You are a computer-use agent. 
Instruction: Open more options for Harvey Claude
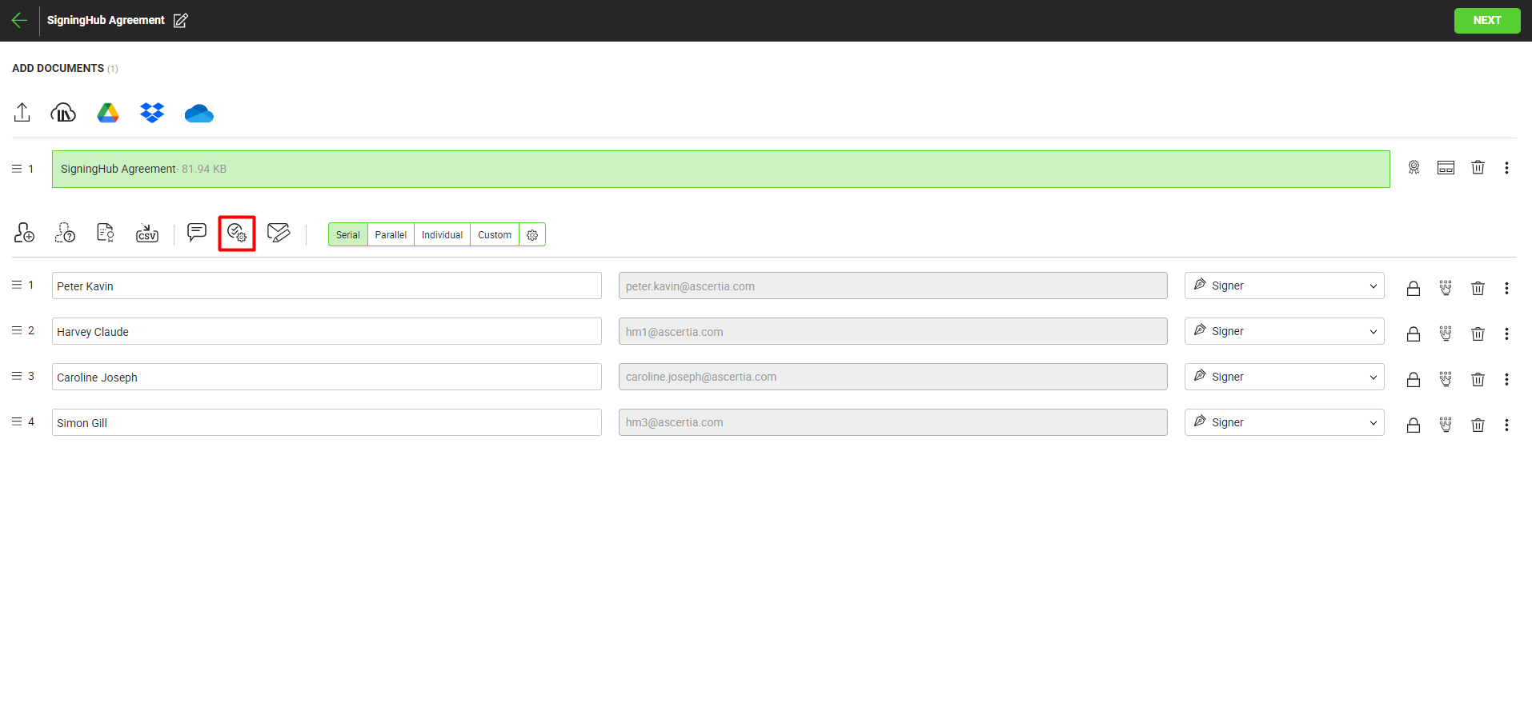[1506, 334]
